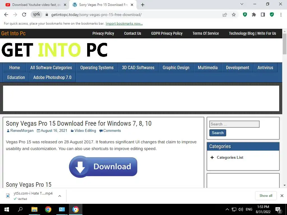This screenshot has height=215, width=287.
Task: Show hidden system tray icons
Action: [227, 209]
